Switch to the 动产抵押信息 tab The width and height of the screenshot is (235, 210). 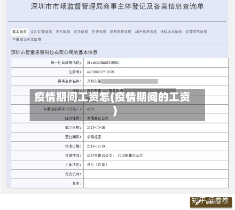pos(146,32)
